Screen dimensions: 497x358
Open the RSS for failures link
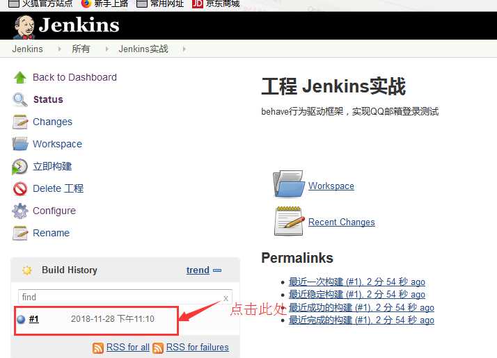(x=198, y=348)
